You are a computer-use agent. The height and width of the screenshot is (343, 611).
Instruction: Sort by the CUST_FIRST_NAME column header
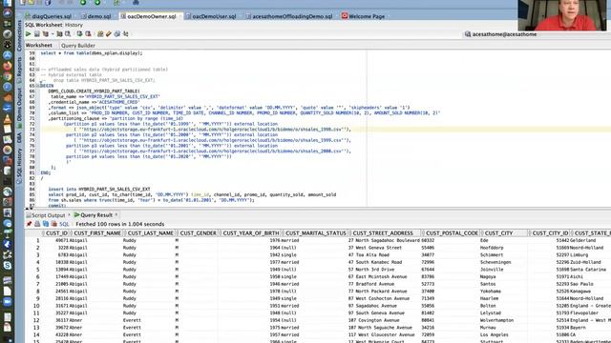click(97, 232)
